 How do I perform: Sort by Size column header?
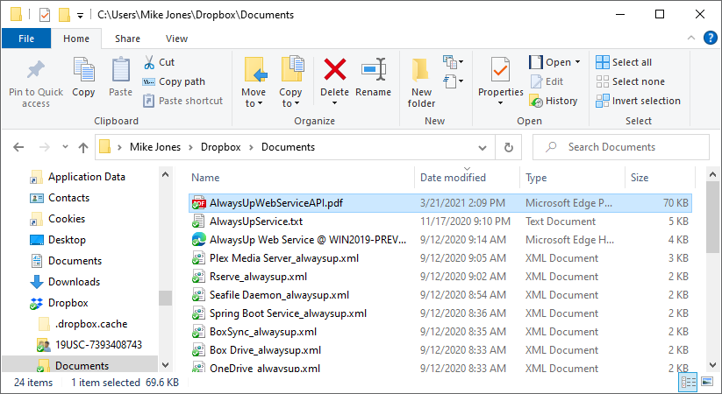click(x=660, y=178)
